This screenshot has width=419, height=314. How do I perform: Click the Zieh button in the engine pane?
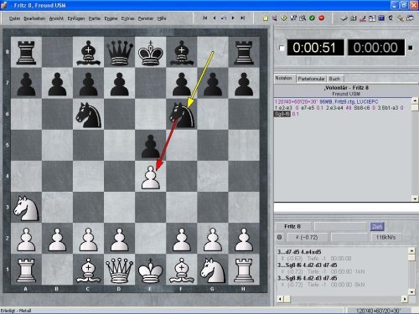[377, 226]
